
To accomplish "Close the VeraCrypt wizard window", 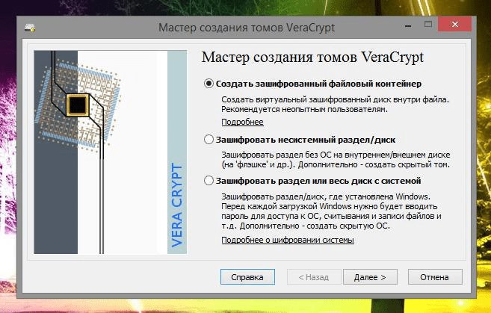I will tap(454, 25).
